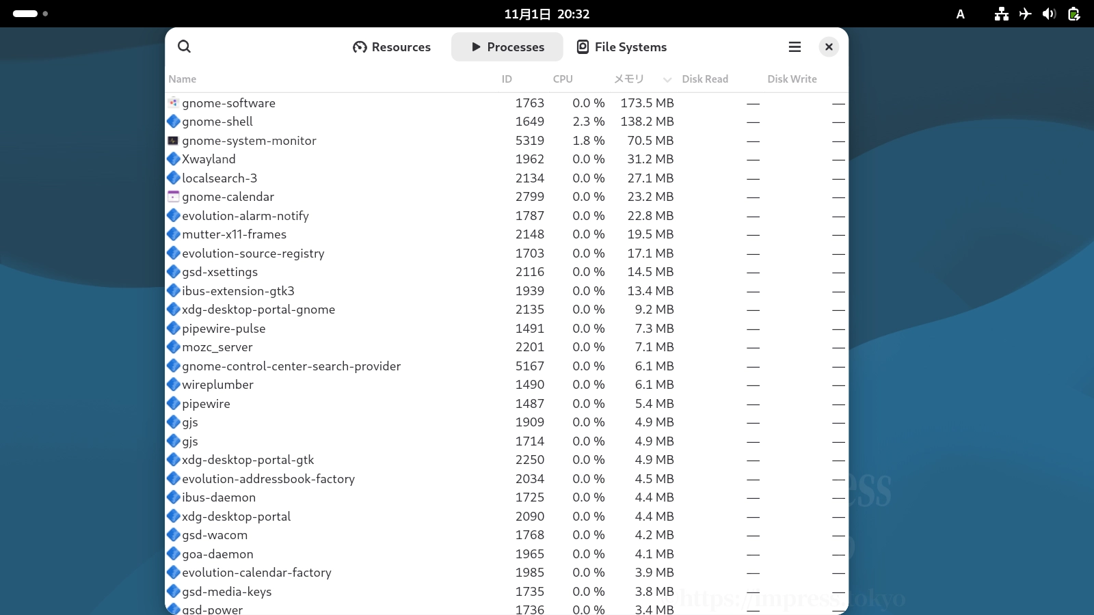Click process ID 1735
Viewport: 1094px width, 615px height.
coord(530,591)
